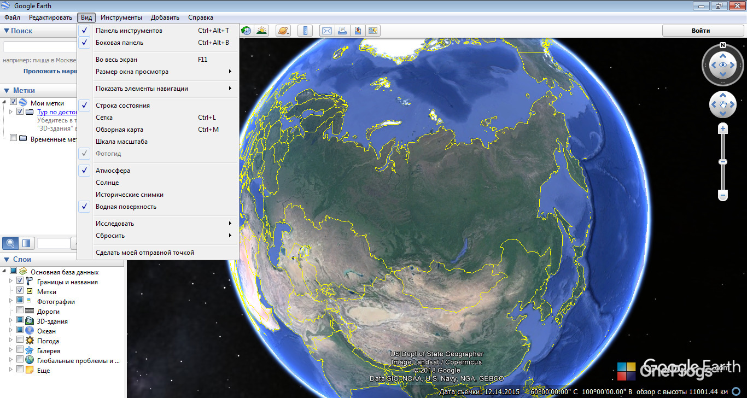Select the ruler measurement tool
Image resolution: width=747 pixels, height=398 pixels.
(305, 31)
